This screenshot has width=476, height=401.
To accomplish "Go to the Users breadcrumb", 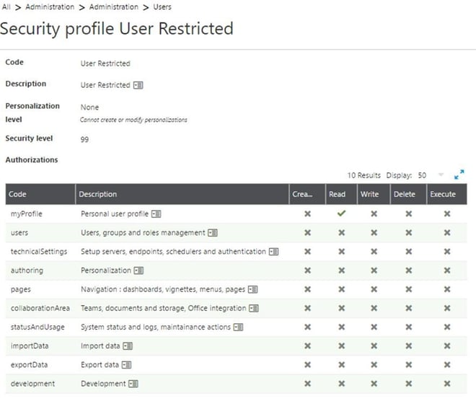I will tap(162, 6).
